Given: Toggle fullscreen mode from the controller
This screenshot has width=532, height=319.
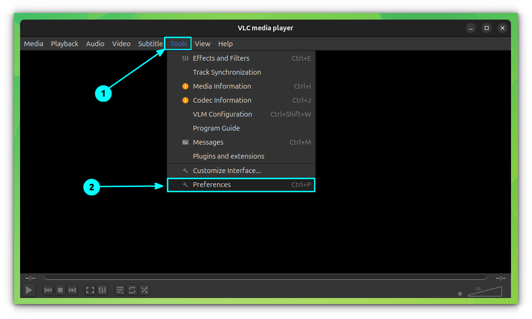Looking at the screenshot, I should pyautogui.click(x=90, y=290).
